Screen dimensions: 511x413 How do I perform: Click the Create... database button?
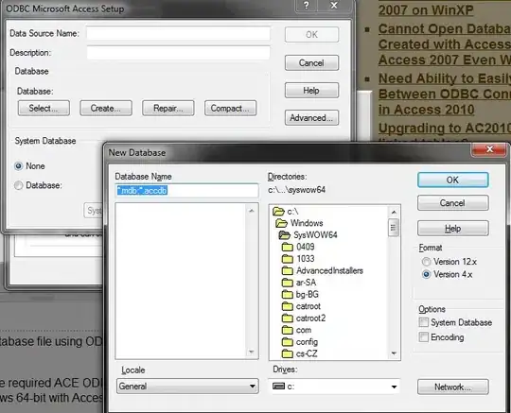[x=106, y=108]
